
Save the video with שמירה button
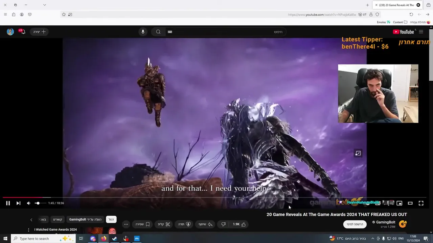point(142,224)
